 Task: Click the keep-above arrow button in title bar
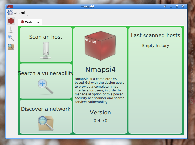pos(165,6)
